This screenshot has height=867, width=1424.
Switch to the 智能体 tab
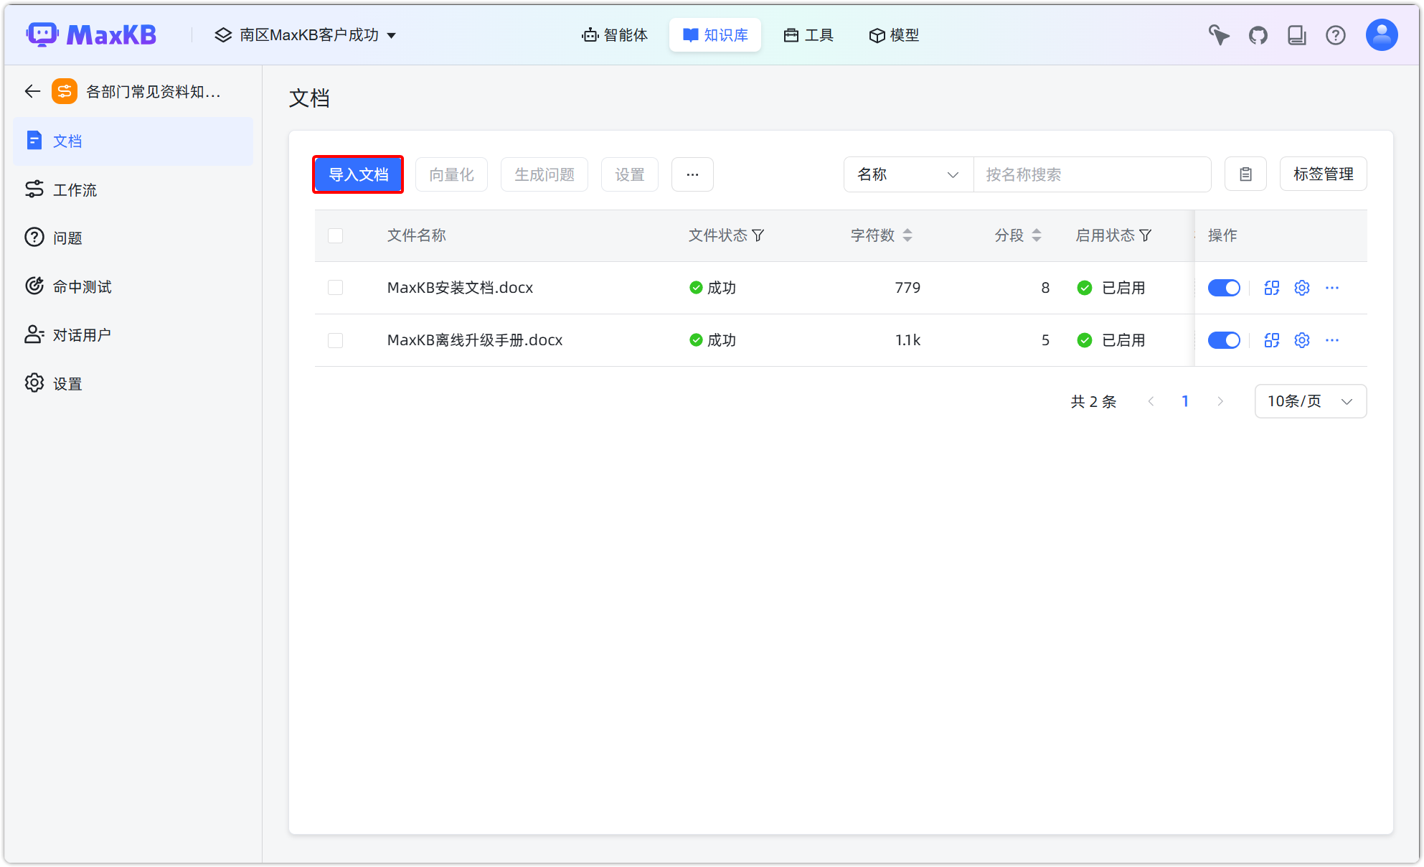pos(615,34)
